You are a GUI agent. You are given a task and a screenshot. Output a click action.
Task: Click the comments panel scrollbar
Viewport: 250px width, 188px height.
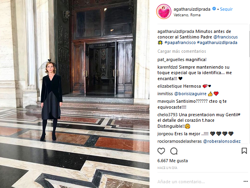coord(249,44)
